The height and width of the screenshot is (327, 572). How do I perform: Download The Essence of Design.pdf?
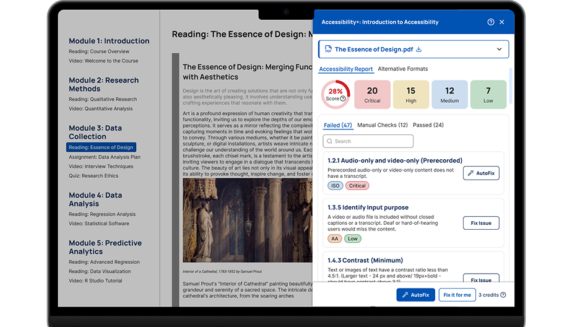pyautogui.click(x=418, y=50)
